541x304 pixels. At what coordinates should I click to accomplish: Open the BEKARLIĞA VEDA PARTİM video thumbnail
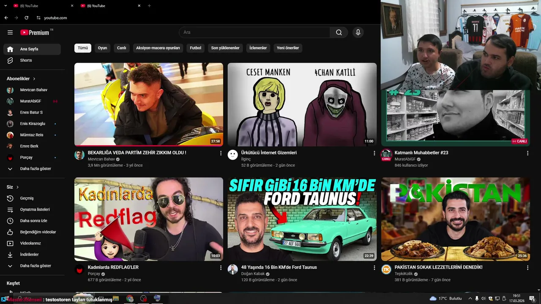149,104
